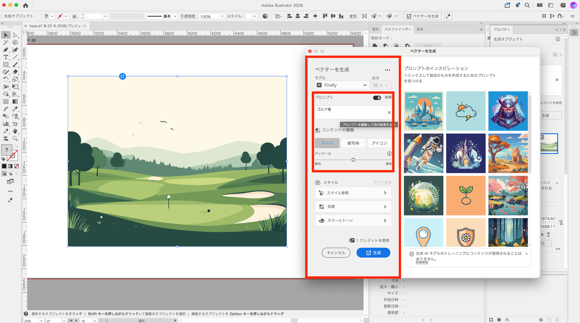The image size is (580, 323).
Task: Select the シーン content type
Action: pyautogui.click(x=327, y=143)
